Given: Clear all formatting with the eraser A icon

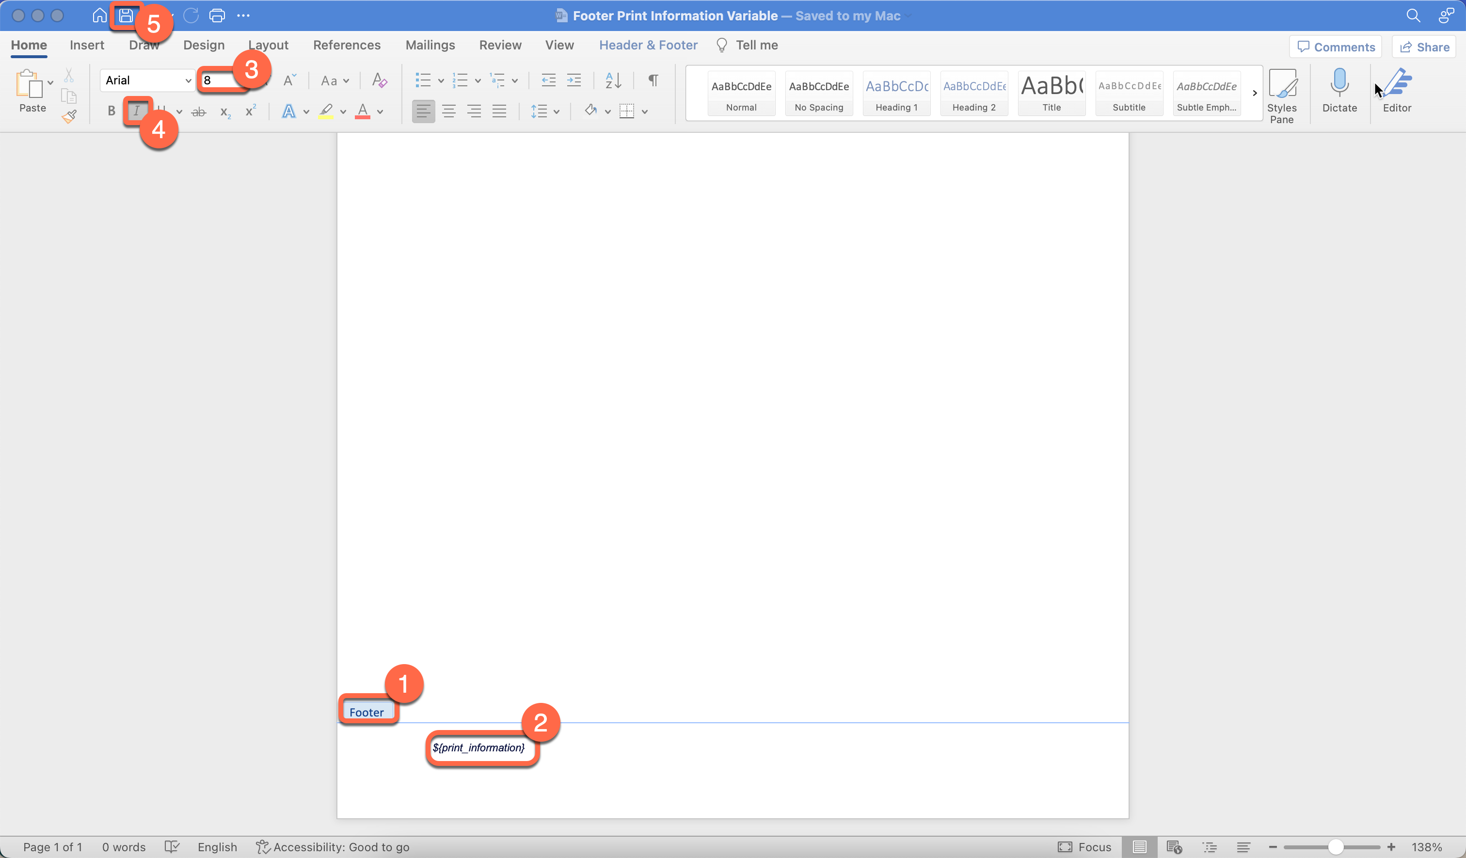Looking at the screenshot, I should pyautogui.click(x=379, y=80).
